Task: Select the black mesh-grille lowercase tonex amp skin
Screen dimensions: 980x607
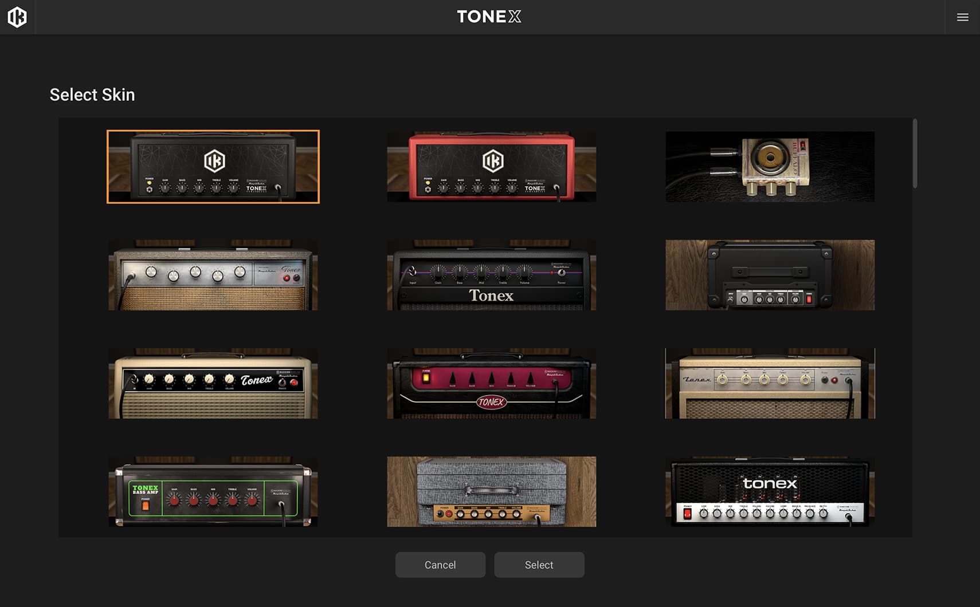Action: coord(770,491)
